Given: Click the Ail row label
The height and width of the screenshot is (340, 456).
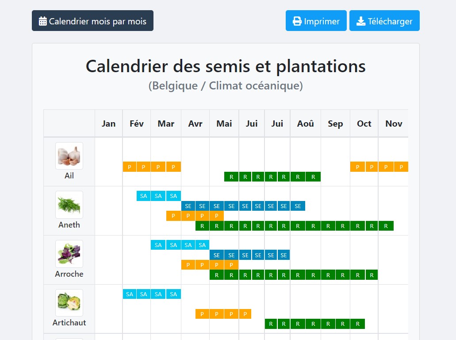Looking at the screenshot, I should pos(69,176).
